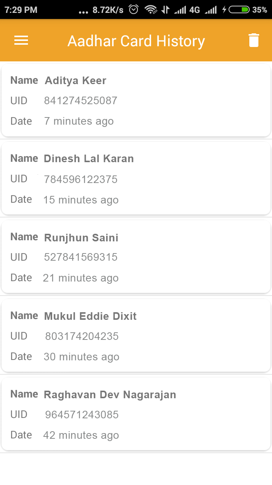Tap UID number 964571243085
The image size is (272, 485).
(x=82, y=415)
